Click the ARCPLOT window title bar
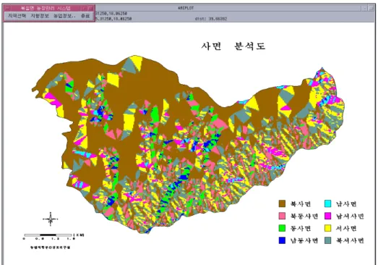This screenshot has width=378, height=265. tap(186, 8)
